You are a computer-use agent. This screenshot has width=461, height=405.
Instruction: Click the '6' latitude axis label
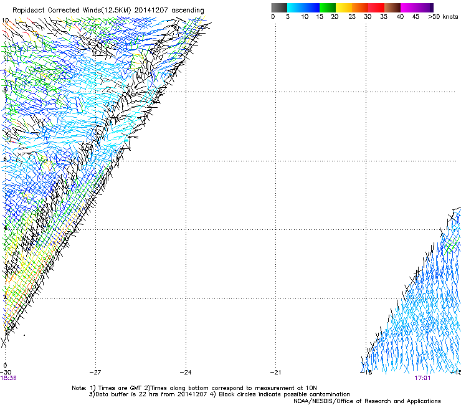[5, 159]
